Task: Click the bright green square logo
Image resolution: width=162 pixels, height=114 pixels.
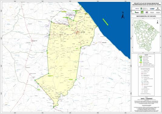Action: point(142,12)
